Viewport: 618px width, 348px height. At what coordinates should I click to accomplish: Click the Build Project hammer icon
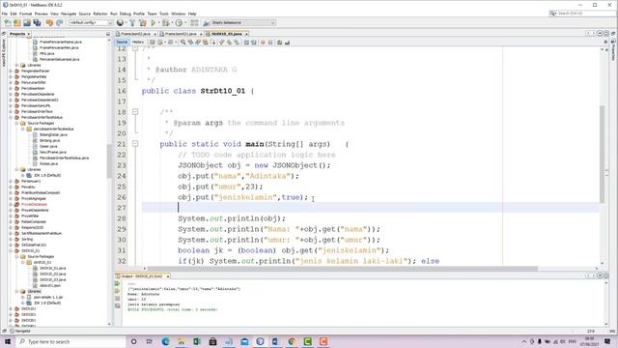click(x=132, y=23)
